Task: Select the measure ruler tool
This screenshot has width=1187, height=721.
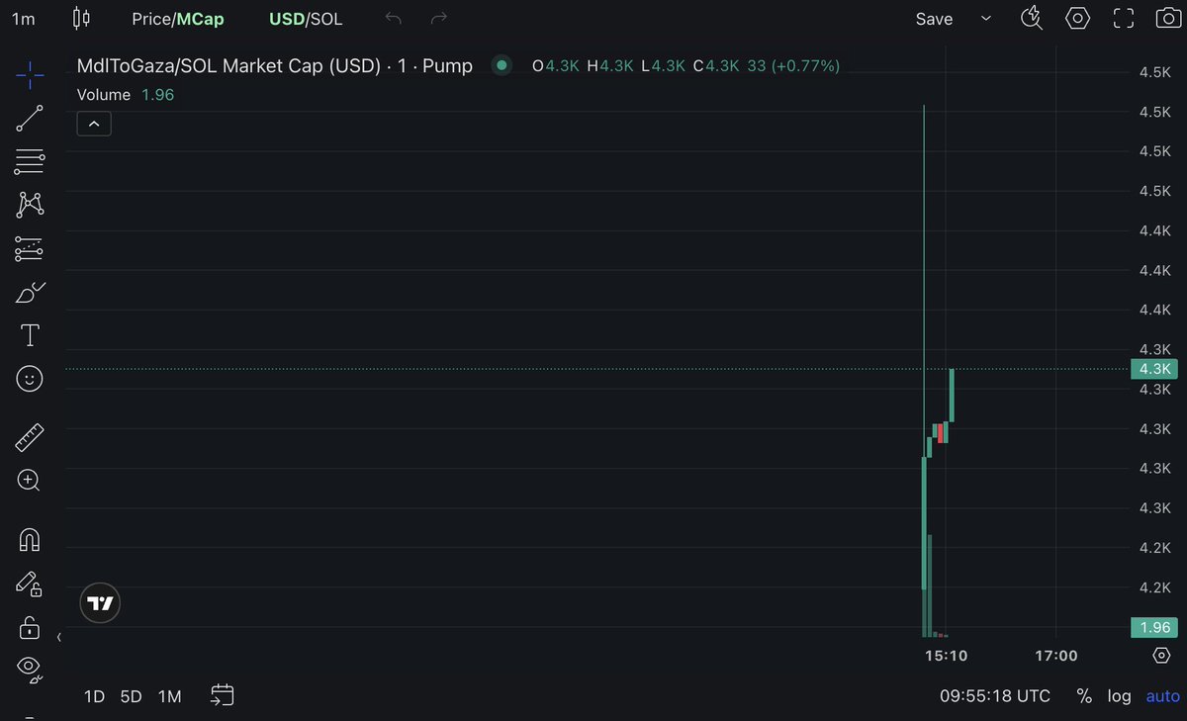Action: click(x=30, y=436)
